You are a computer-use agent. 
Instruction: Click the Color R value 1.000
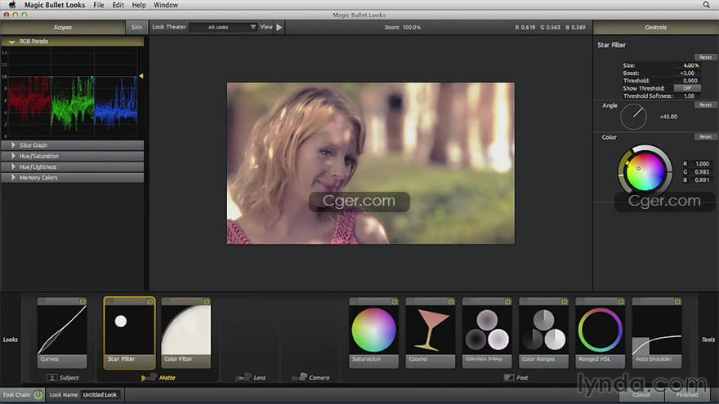702,163
